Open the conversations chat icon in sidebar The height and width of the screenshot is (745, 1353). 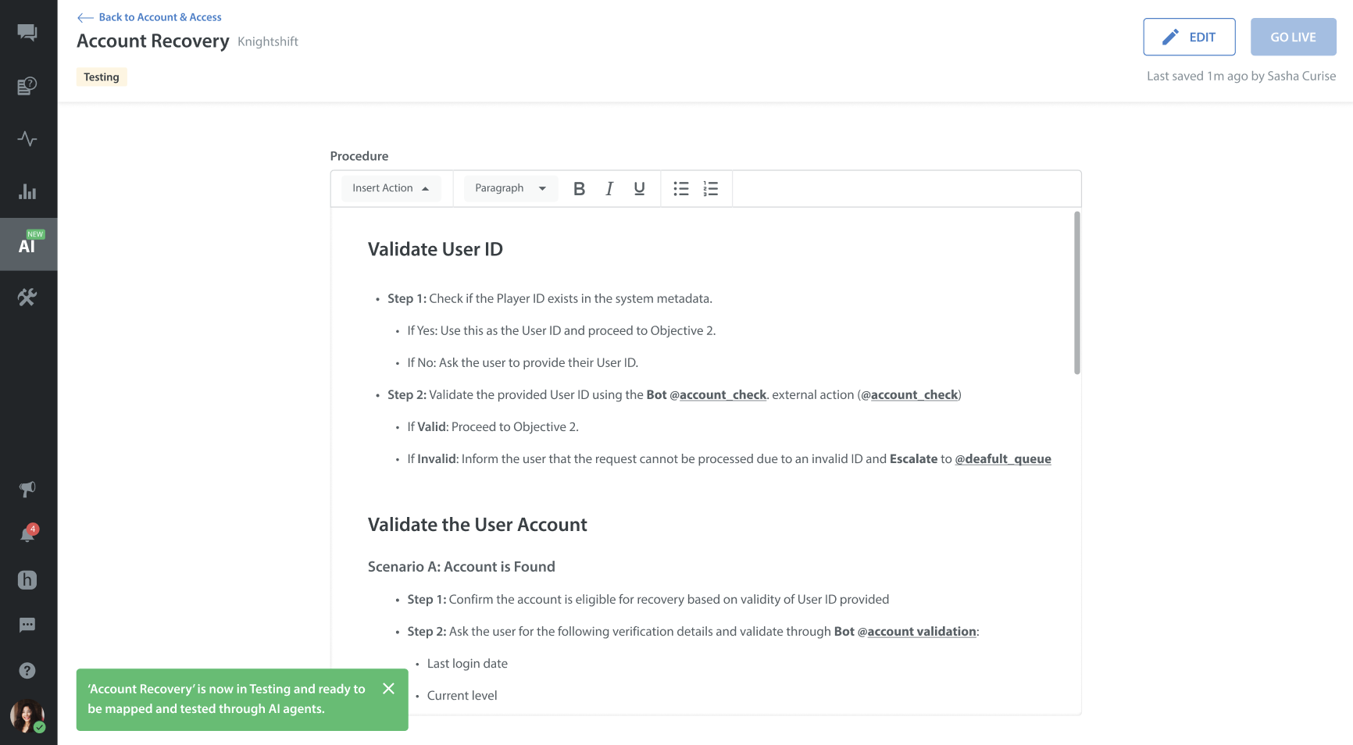coord(27,33)
